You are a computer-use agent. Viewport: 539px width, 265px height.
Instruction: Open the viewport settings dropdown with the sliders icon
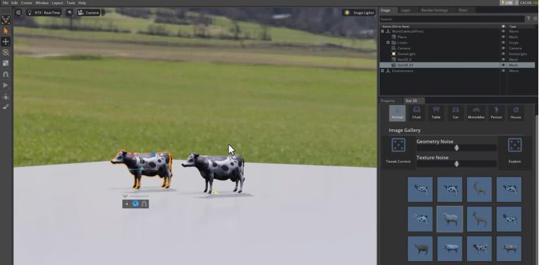(18, 13)
